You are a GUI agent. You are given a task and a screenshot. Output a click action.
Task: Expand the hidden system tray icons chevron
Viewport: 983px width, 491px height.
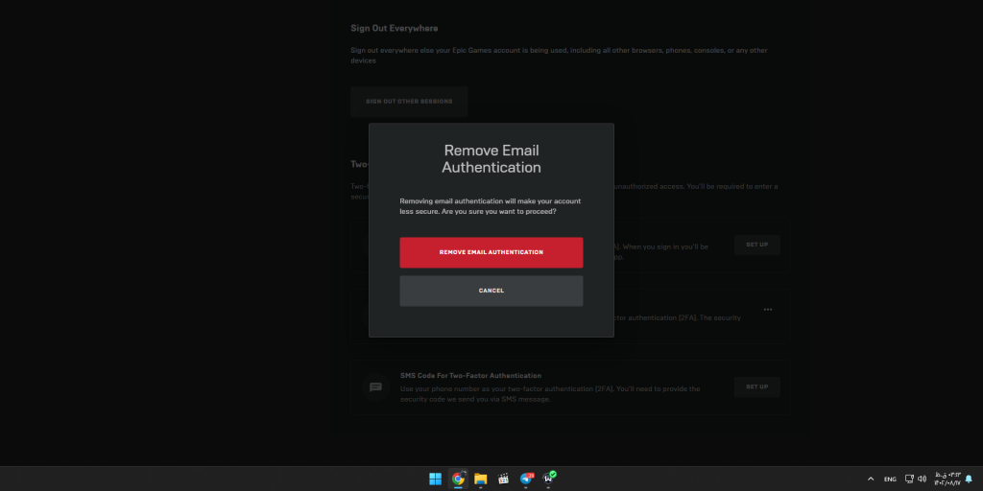[871, 479]
